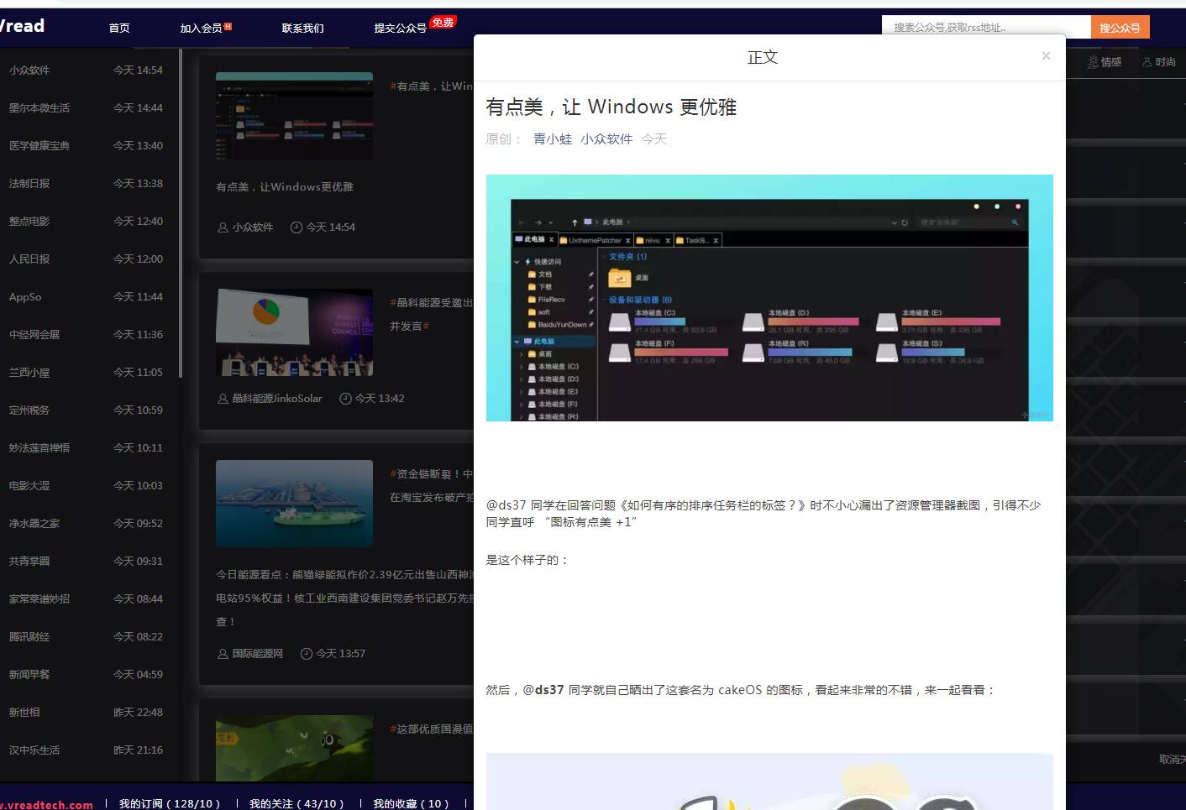Click the 情感 category icon
This screenshot has height=810, width=1186.
[x=1093, y=62]
